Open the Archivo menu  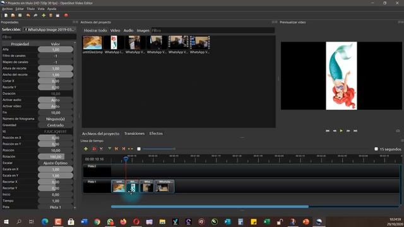(7, 9)
